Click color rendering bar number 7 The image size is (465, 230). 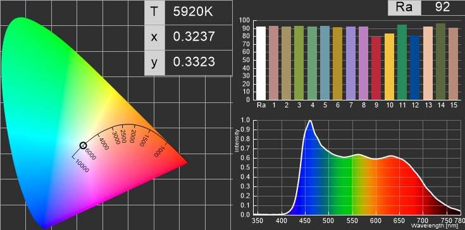click(x=351, y=63)
